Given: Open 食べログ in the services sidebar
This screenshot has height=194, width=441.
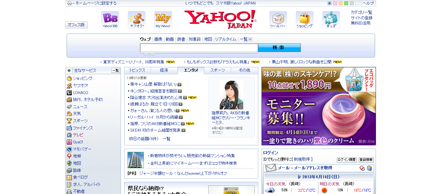Looking at the screenshot, I should (80, 177).
